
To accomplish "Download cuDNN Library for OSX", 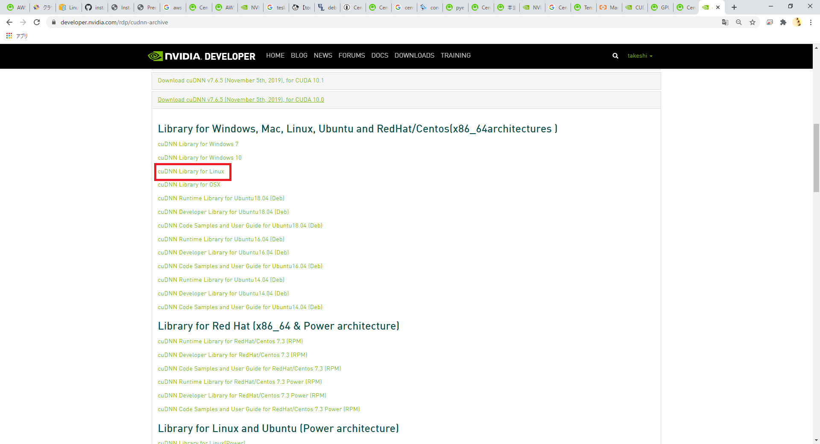I will [189, 185].
